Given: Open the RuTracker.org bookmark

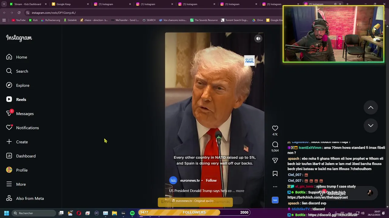Looking at the screenshot, I should click(50, 20).
